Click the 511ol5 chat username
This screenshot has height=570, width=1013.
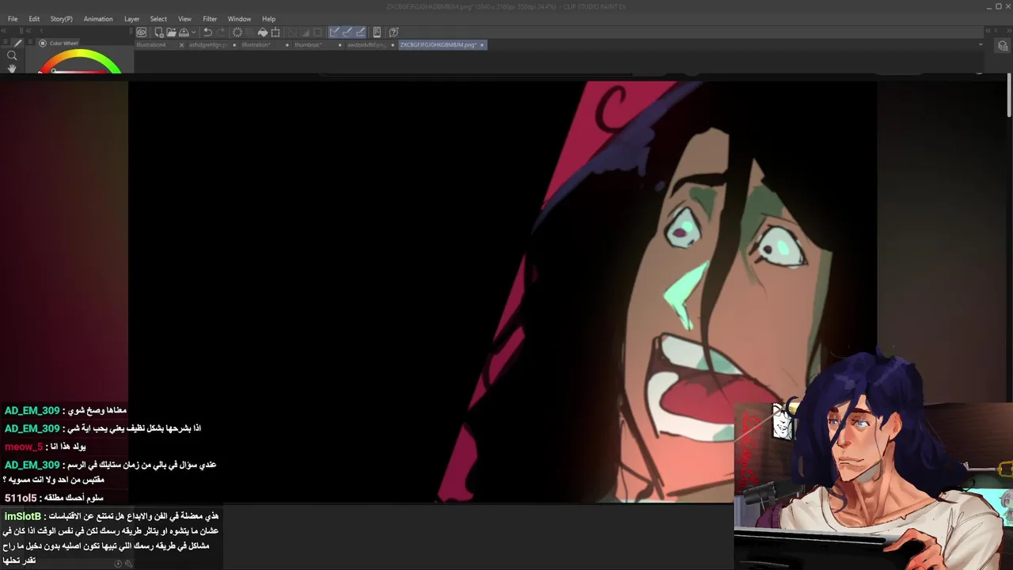21,498
